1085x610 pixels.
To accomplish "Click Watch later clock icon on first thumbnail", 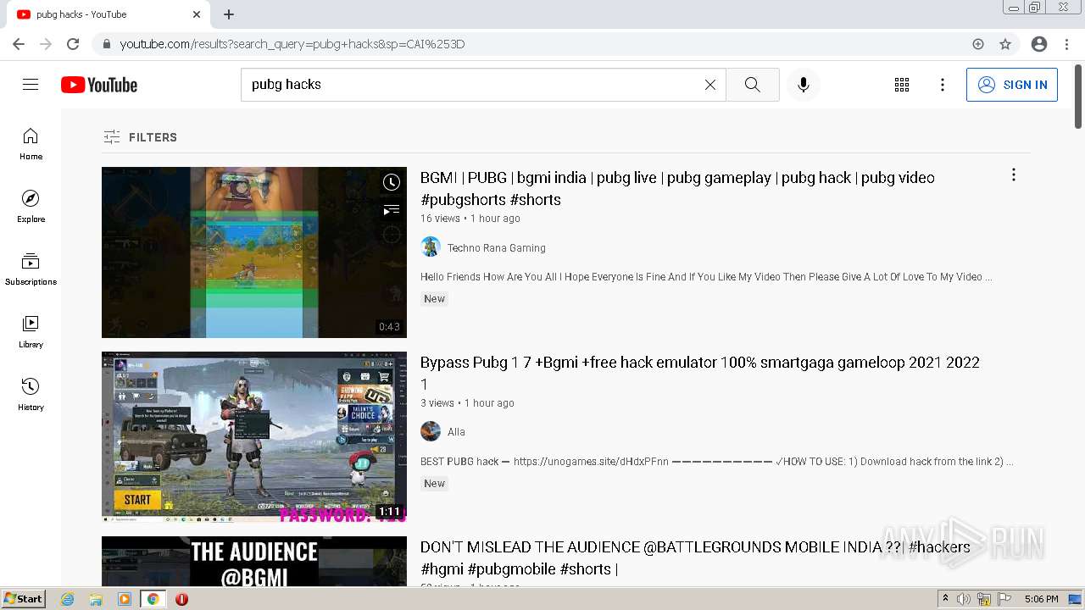I will [x=391, y=182].
